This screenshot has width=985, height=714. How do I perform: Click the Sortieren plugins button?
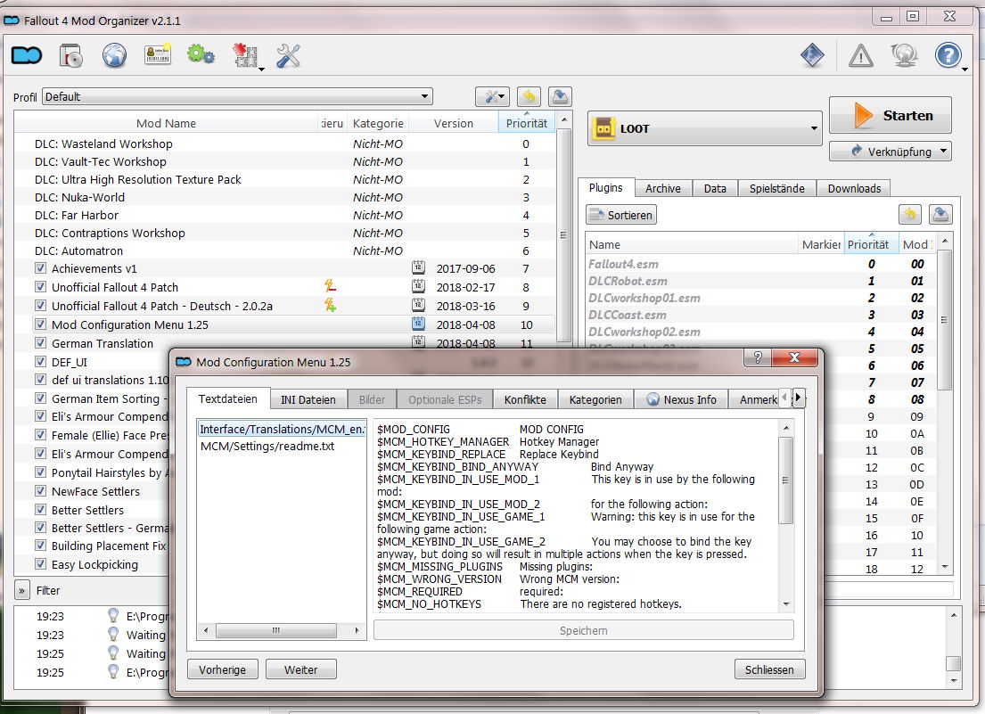(621, 215)
